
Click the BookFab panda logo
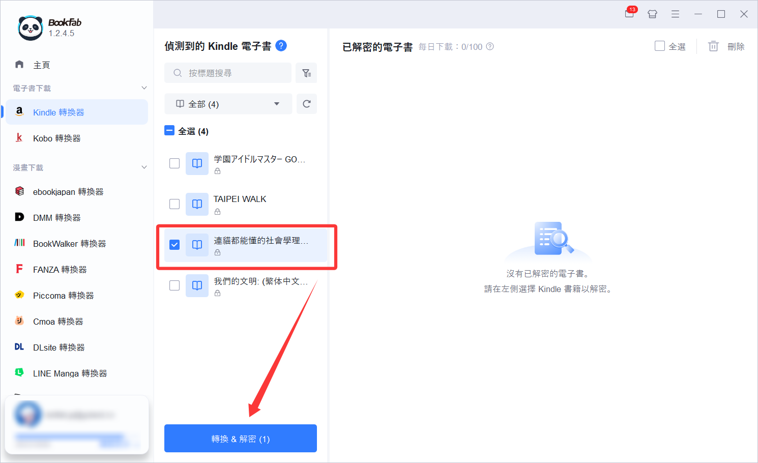coord(30,27)
